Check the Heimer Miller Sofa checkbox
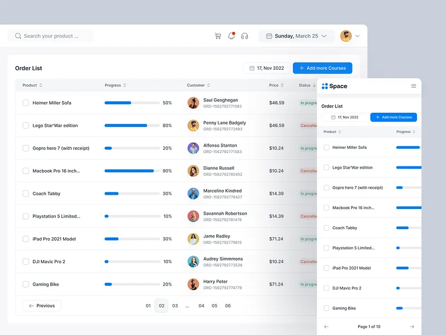Screen dimensions: 446x335 click(x=25, y=103)
